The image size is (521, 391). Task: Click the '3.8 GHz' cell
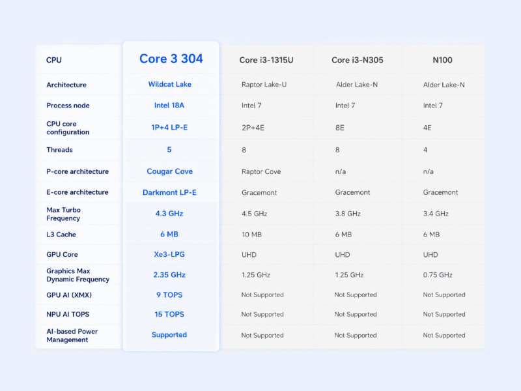click(x=348, y=214)
